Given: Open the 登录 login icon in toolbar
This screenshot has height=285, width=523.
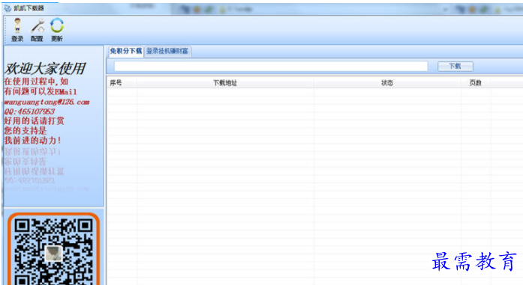Looking at the screenshot, I should tap(17, 30).
